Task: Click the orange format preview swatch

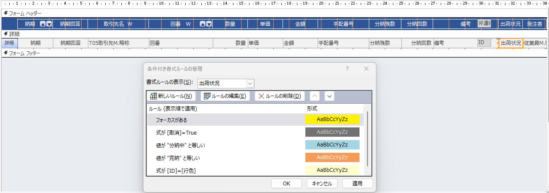Action: [332, 157]
